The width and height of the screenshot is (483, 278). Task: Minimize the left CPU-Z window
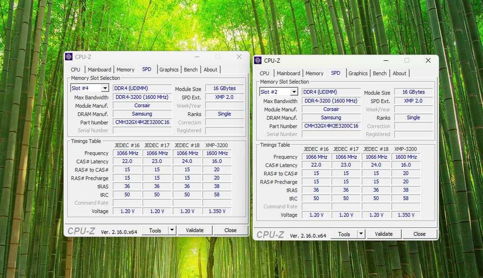197,56
